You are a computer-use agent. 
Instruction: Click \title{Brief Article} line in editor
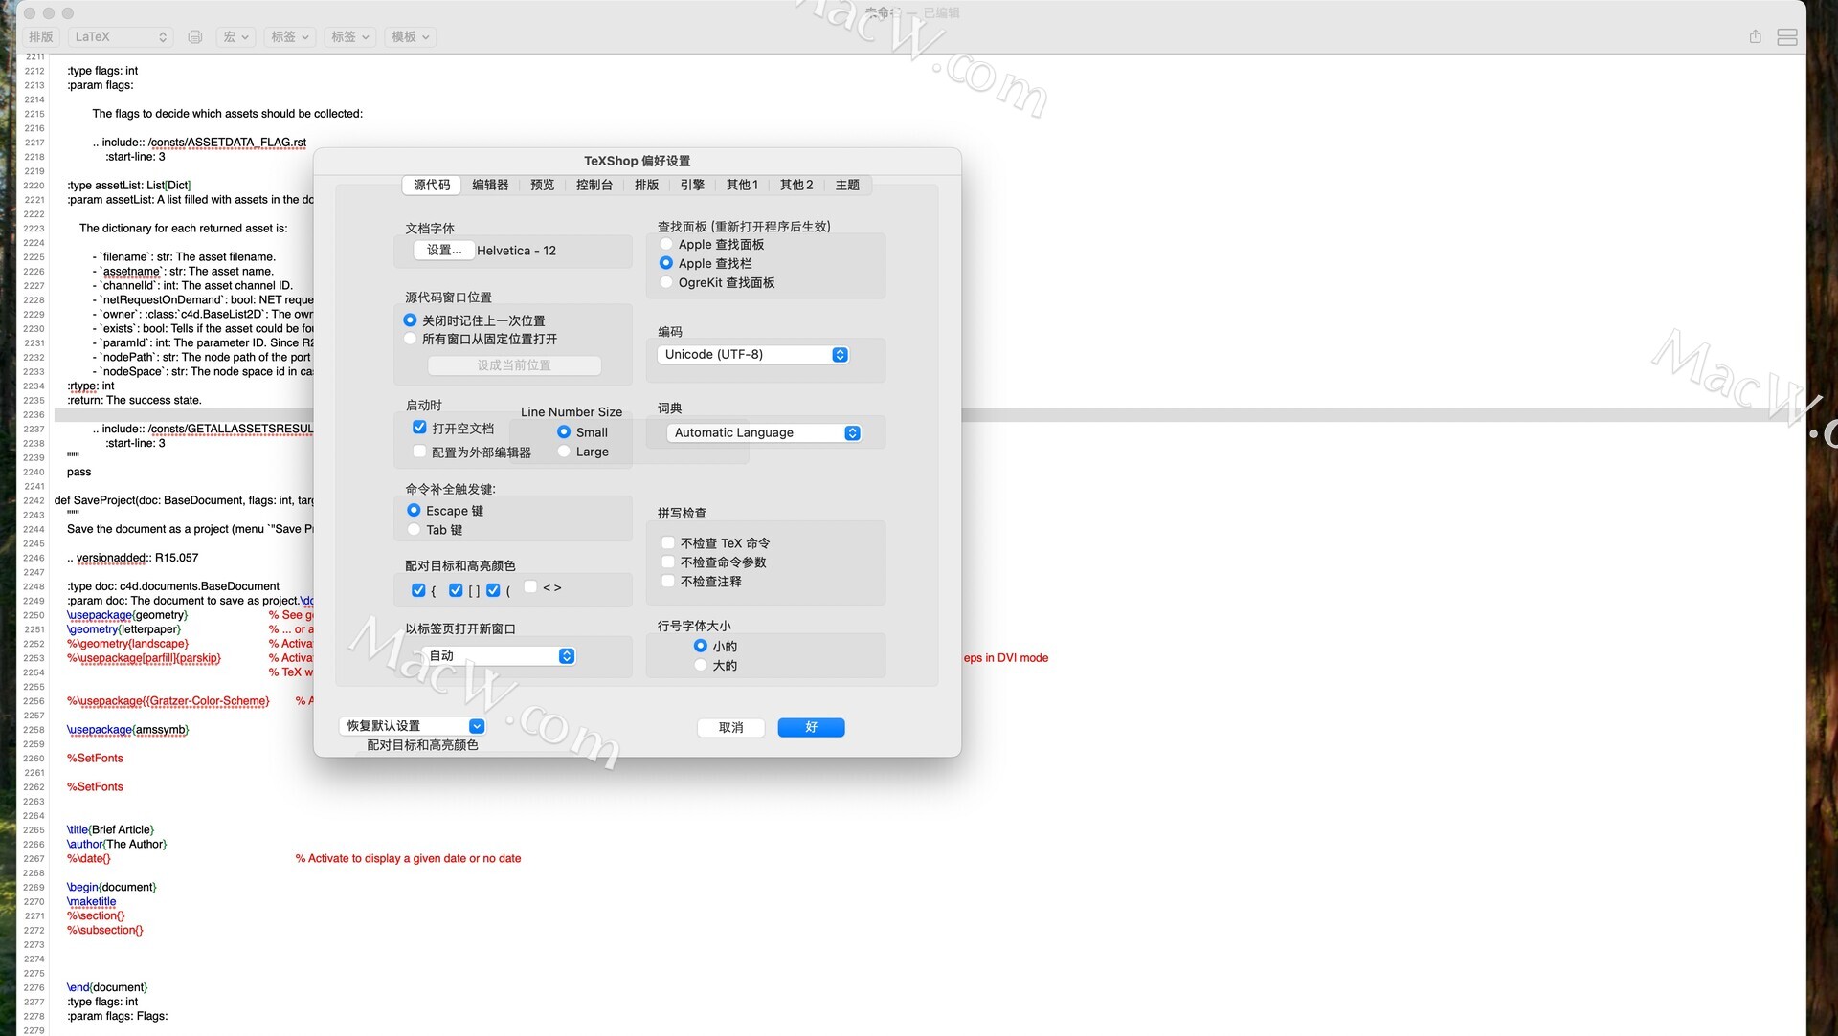point(110,830)
